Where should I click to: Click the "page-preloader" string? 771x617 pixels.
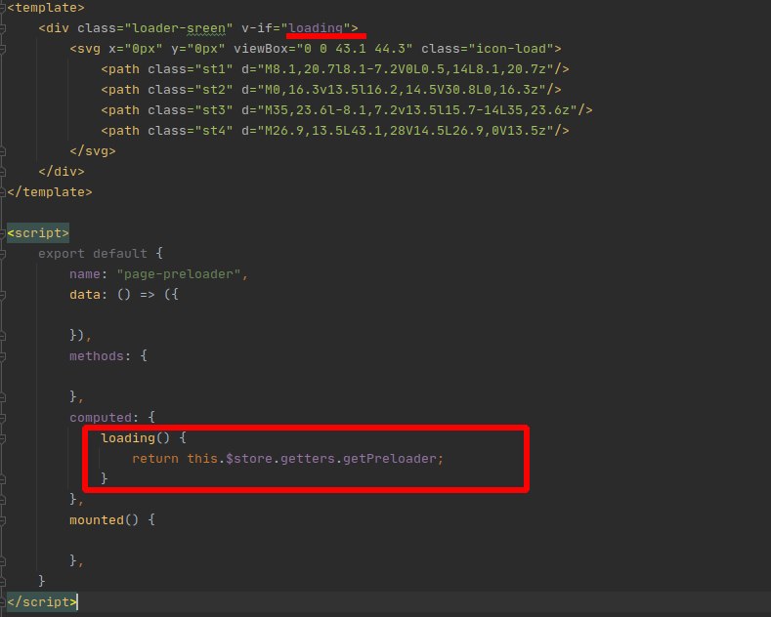(179, 274)
